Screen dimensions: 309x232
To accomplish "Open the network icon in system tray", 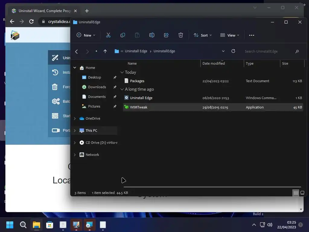I will coord(262,225).
